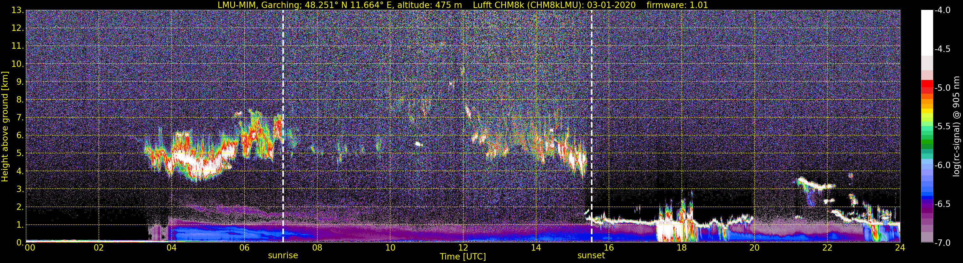
Task: Click the height axis tick label 9
Action: click(20, 82)
